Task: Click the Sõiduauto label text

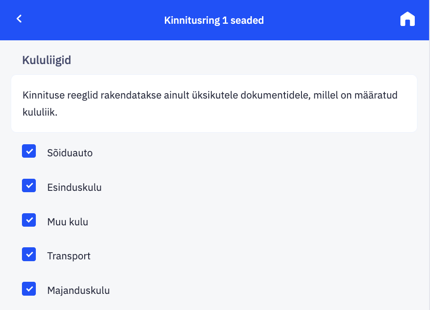Action: point(70,152)
